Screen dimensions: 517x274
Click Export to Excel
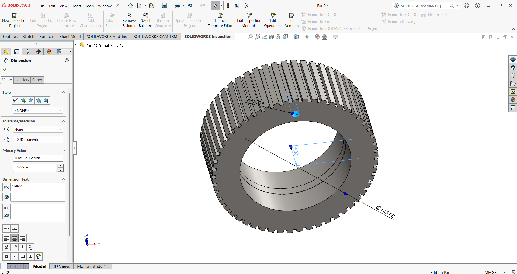[320, 22]
